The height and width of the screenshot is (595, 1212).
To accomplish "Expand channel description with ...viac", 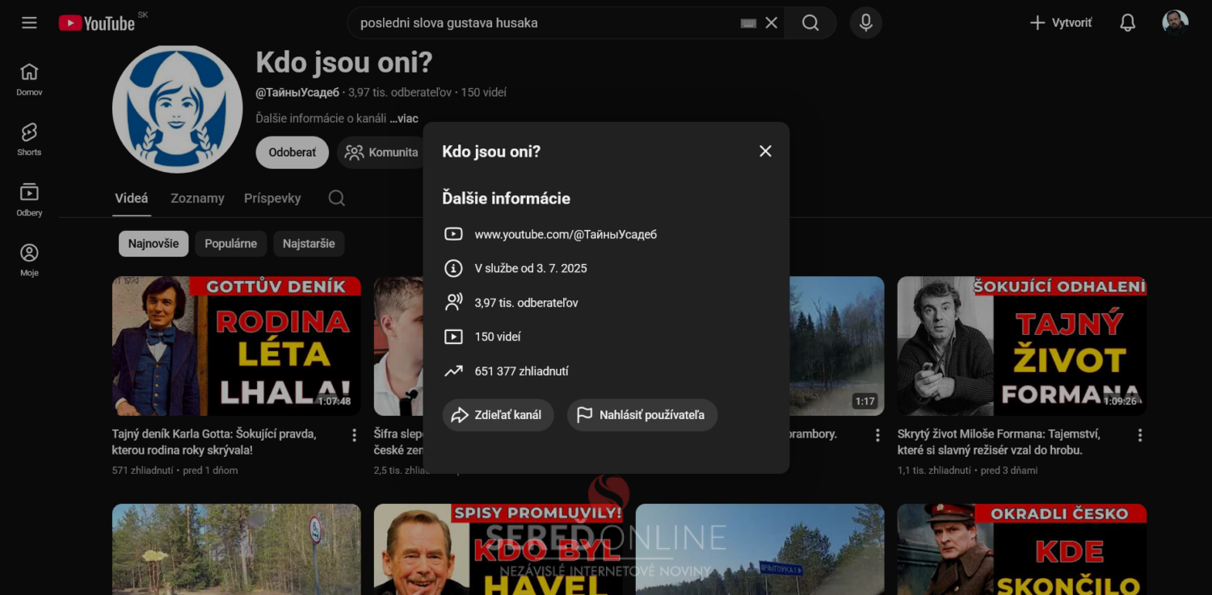I will click(x=404, y=119).
